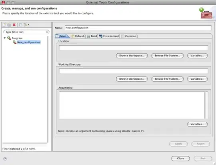Screen dimensions: 216x165
Task: Select New_configuration in the tree
Action: [x=29, y=42]
